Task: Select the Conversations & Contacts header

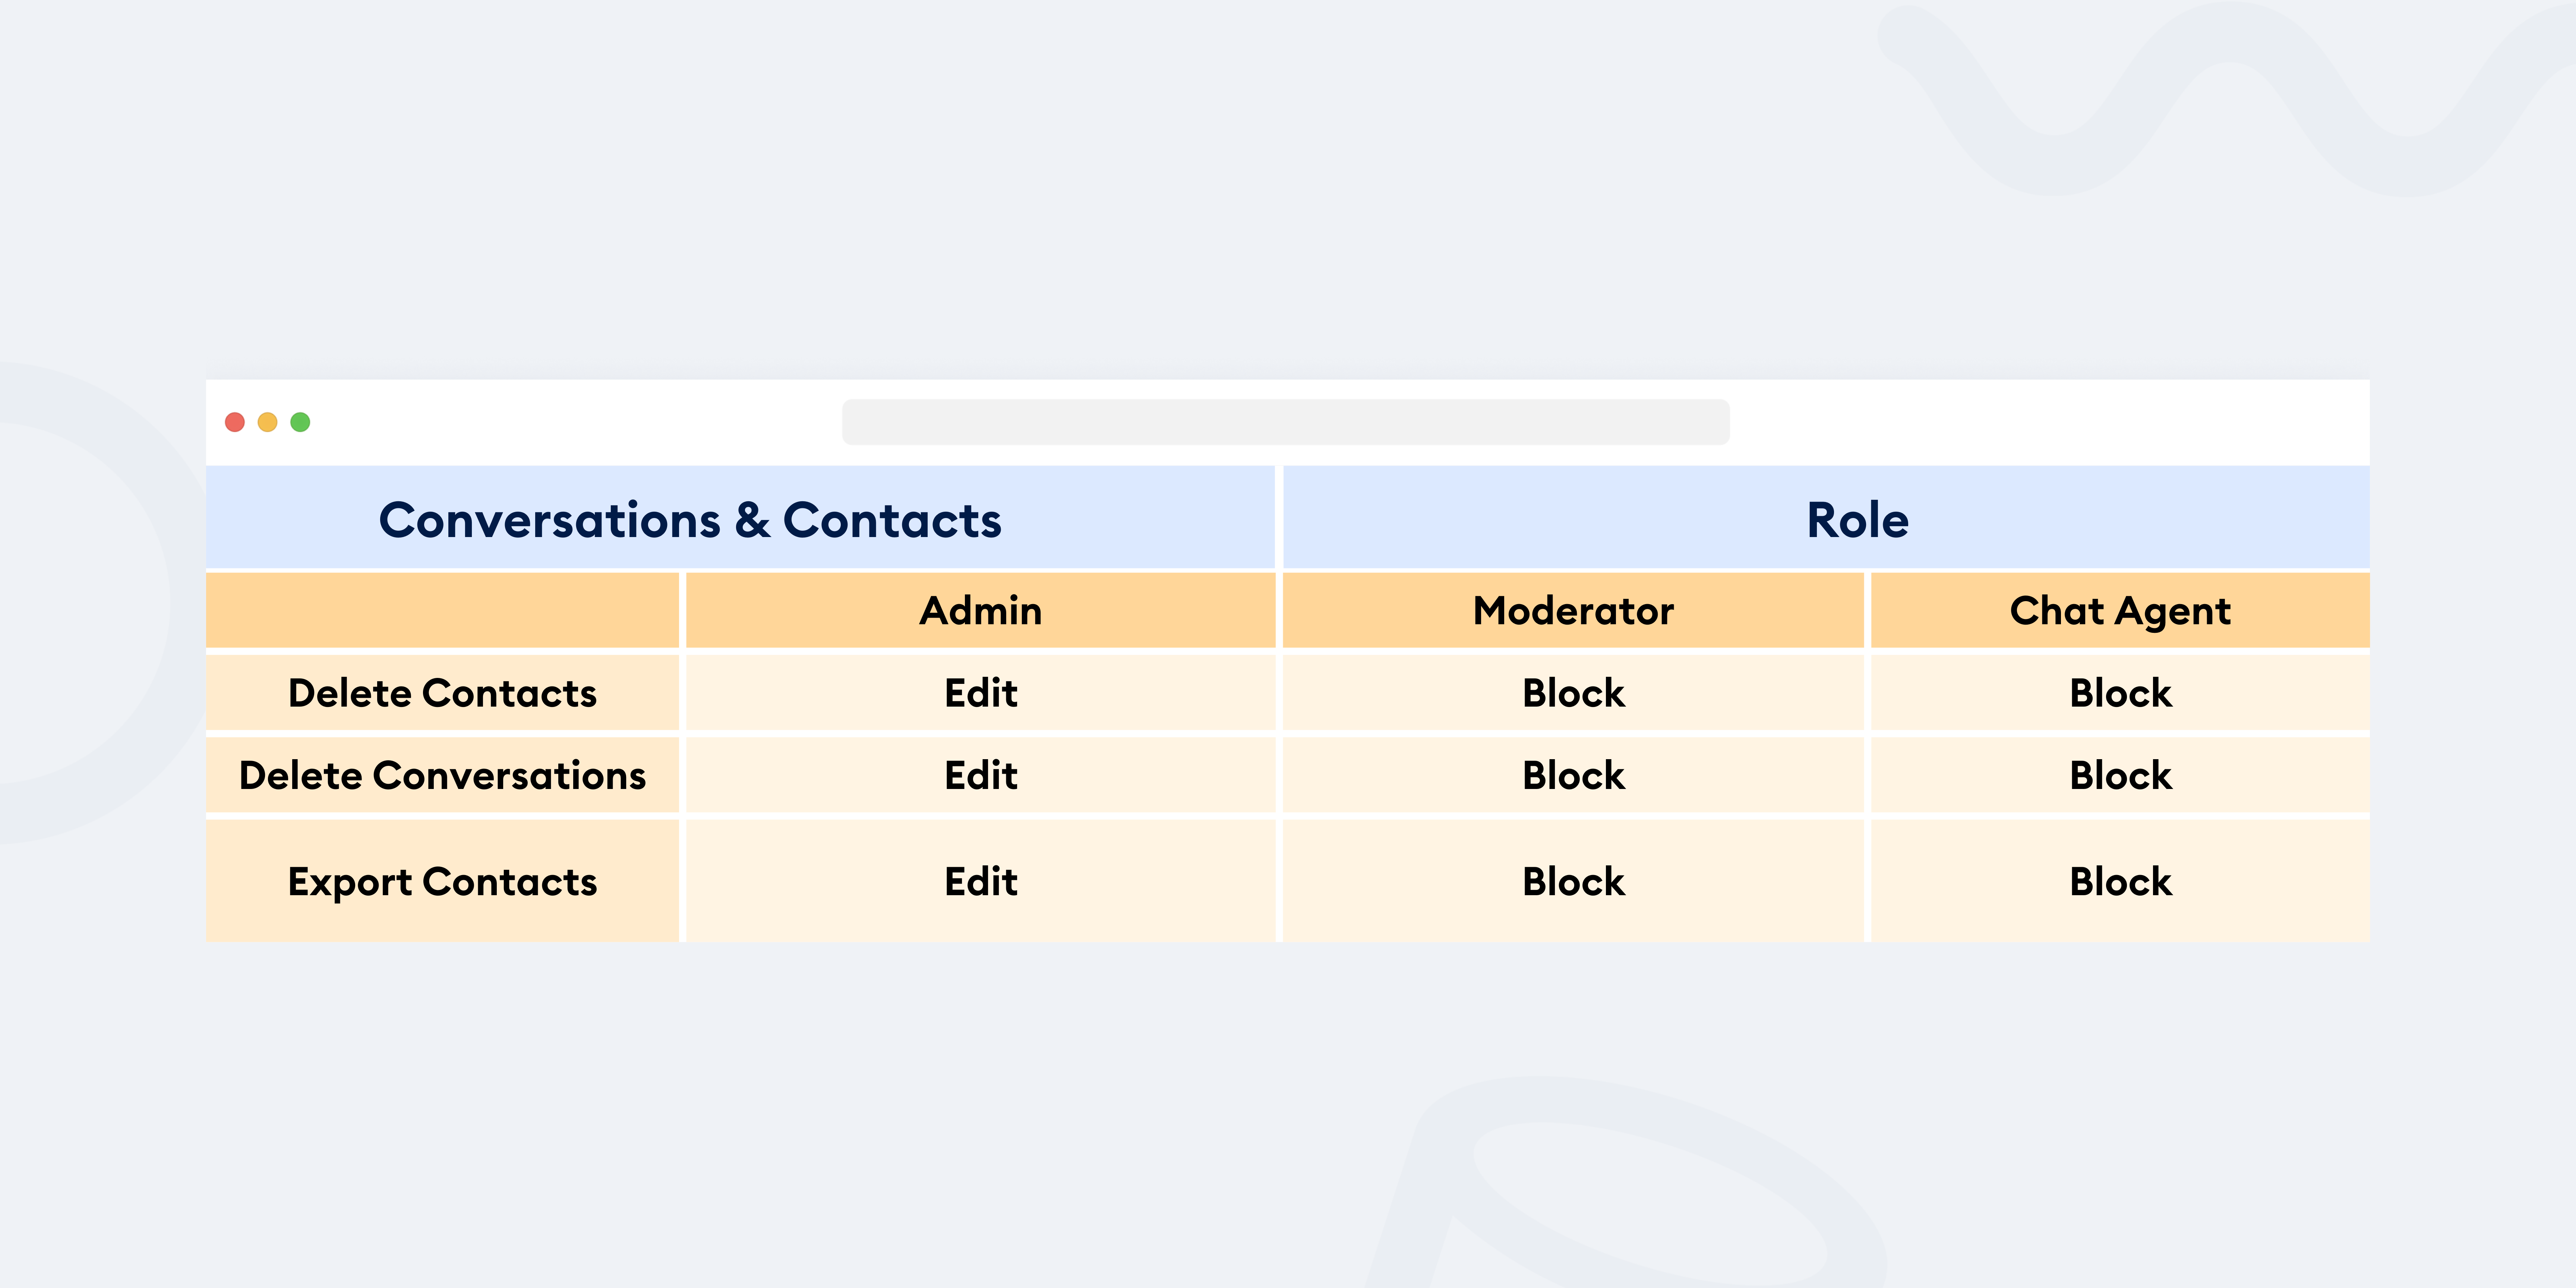Action: click(690, 520)
